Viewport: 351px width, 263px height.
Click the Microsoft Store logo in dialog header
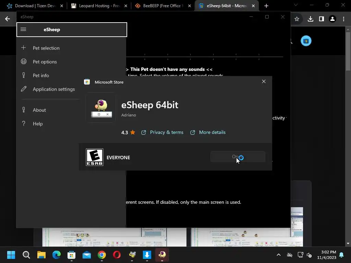pyautogui.click(x=87, y=82)
